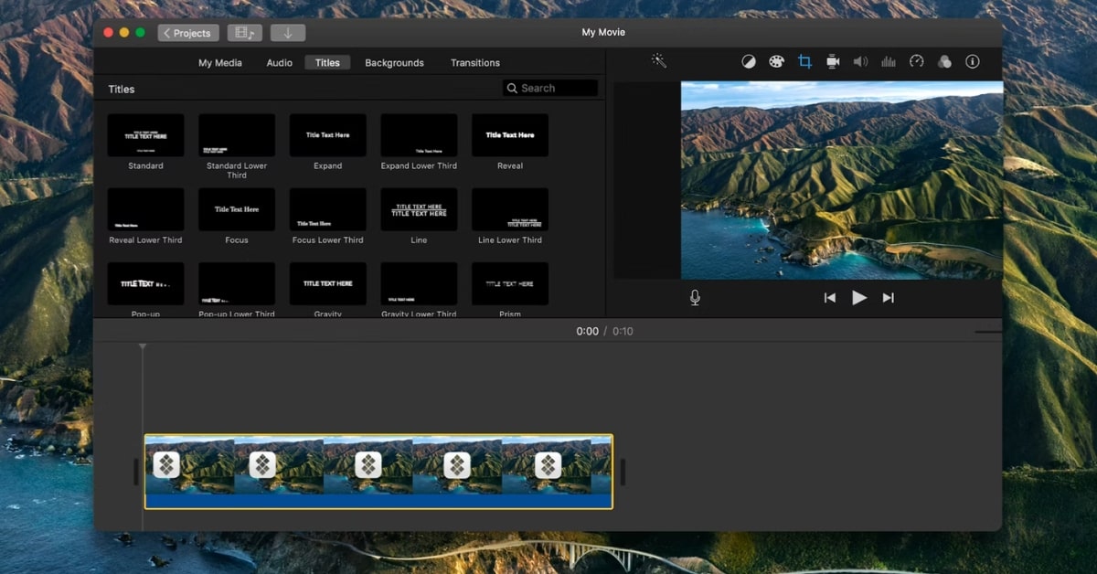Show the clip information icon
Image resolution: width=1097 pixels, height=574 pixels.
pyautogui.click(x=973, y=61)
